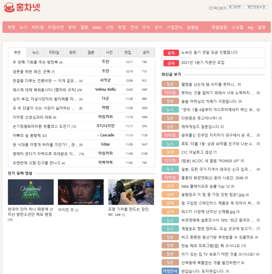The height and width of the screenshot is (274, 272).
Task: Open 댓글알림 in the navigation bar
Action: (x=219, y=27)
